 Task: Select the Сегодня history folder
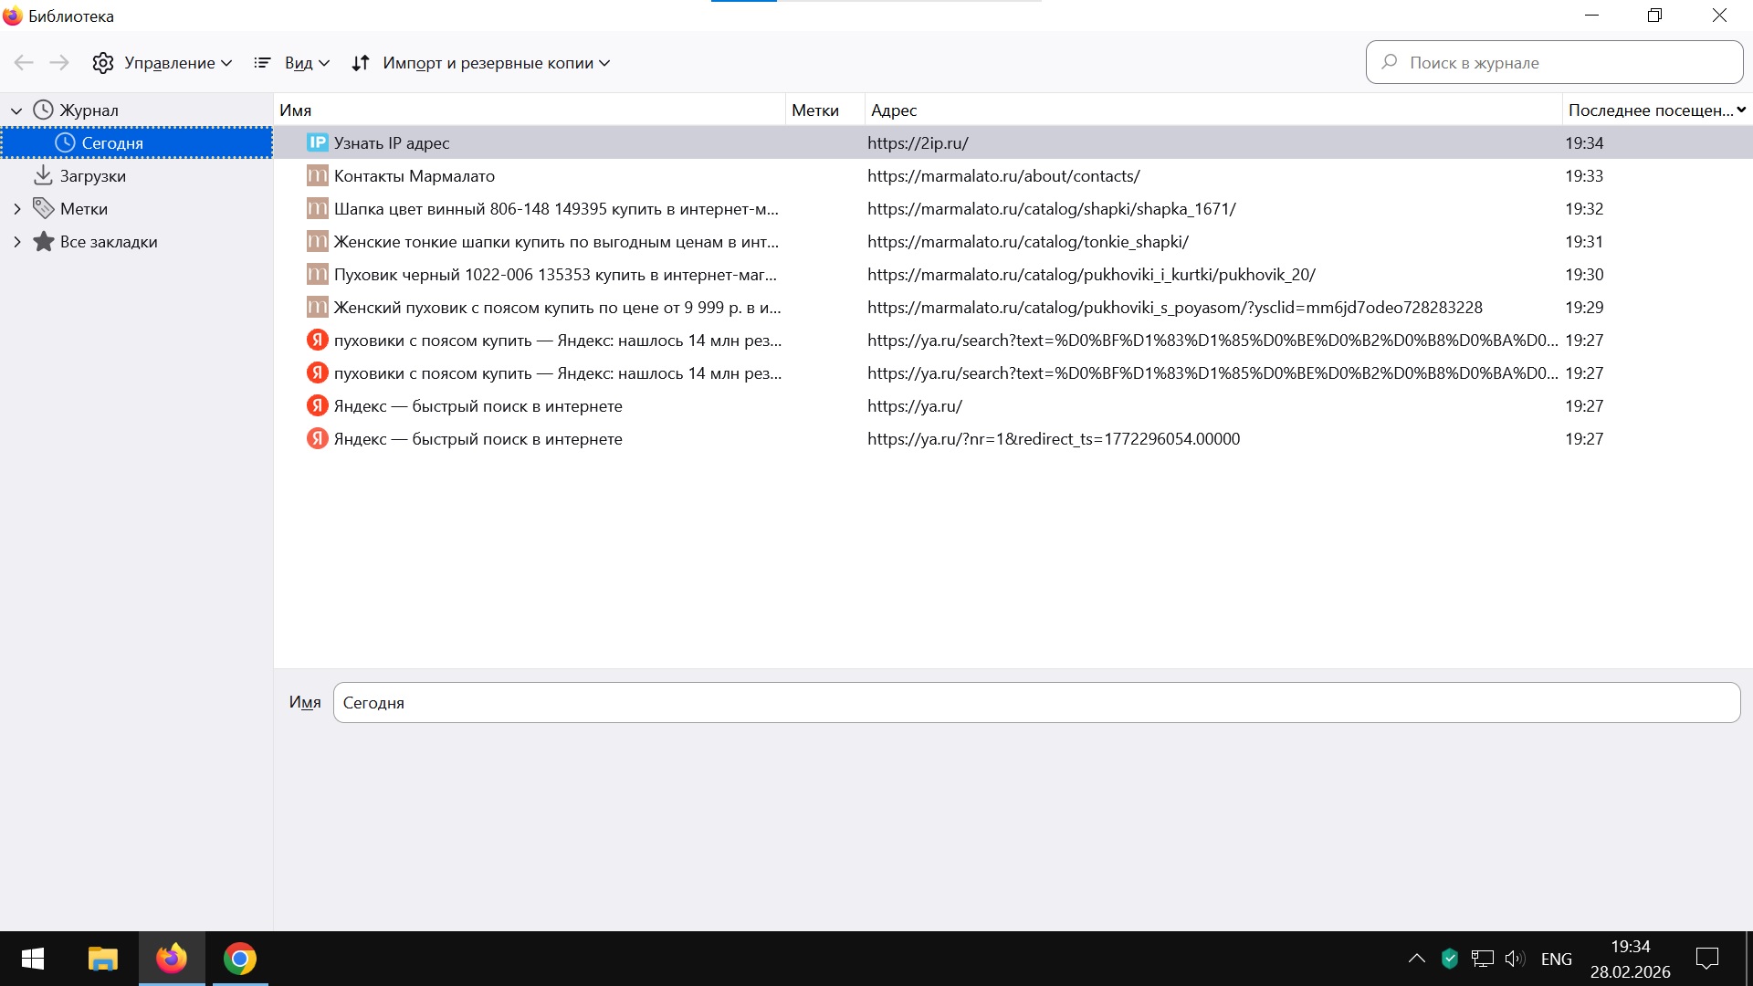pyautogui.click(x=112, y=143)
